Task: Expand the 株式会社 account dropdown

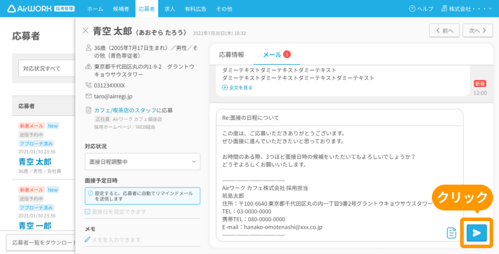Action: (x=467, y=9)
